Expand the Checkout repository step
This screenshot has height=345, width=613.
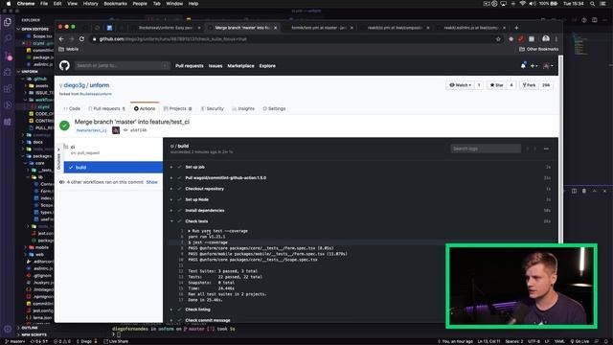click(x=204, y=189)
